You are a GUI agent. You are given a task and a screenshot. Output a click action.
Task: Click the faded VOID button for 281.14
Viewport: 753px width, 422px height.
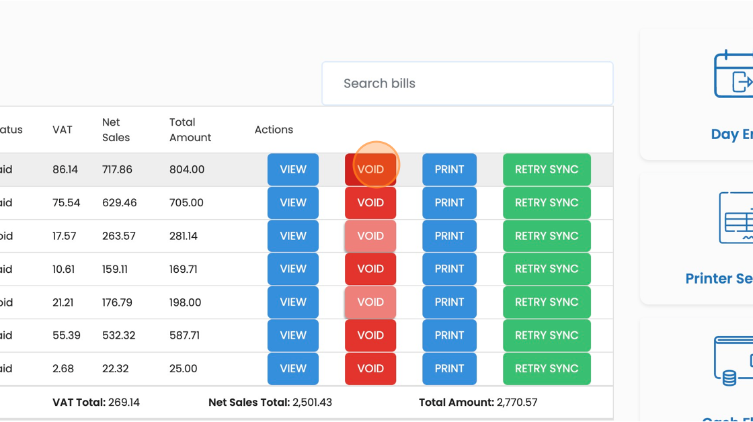tap(370, 236)
